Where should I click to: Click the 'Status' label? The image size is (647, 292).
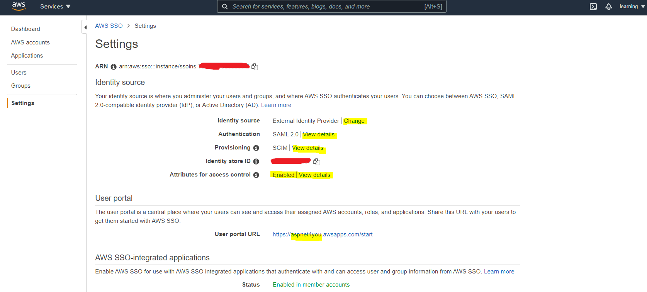click(x=251, y=285)
